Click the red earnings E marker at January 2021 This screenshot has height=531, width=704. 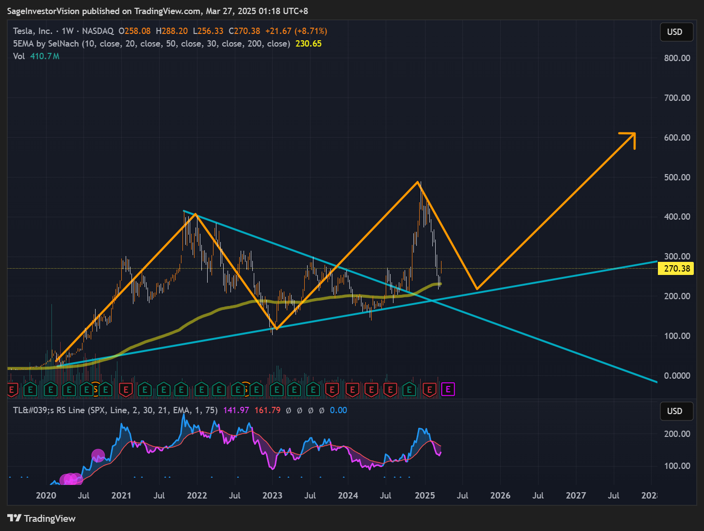coord(126,389)
